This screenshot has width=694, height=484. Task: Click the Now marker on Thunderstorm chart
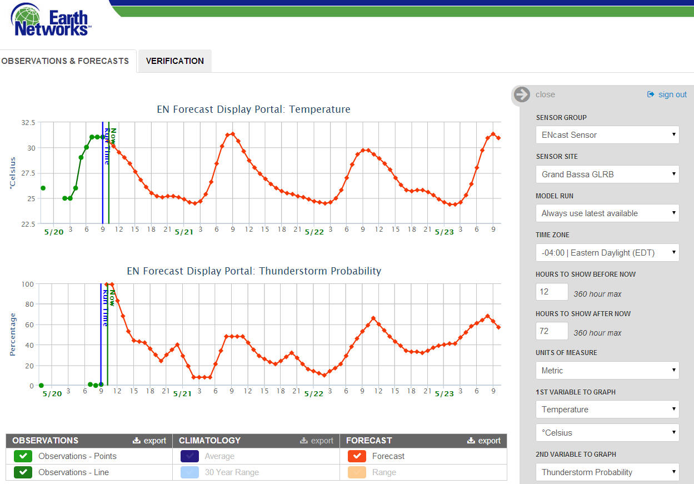(x=112, y=298)
